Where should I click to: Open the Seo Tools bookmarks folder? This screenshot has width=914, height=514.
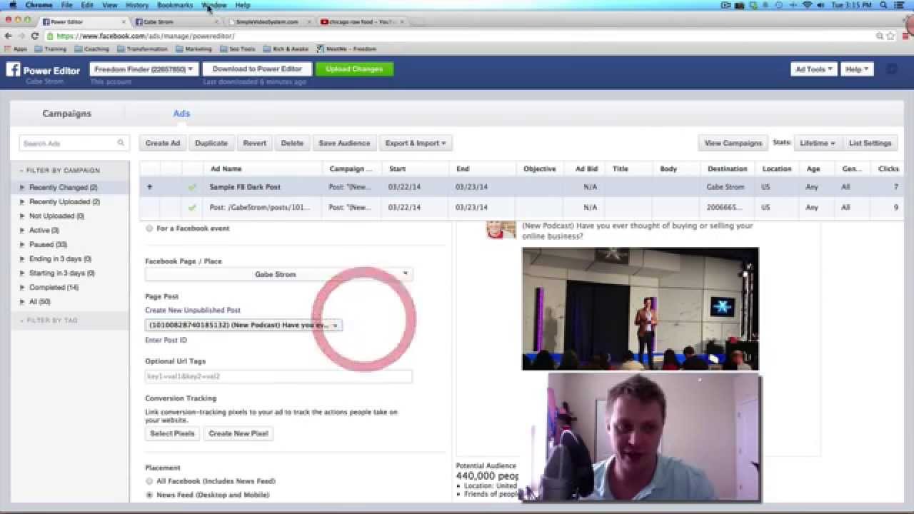point(237,49)
